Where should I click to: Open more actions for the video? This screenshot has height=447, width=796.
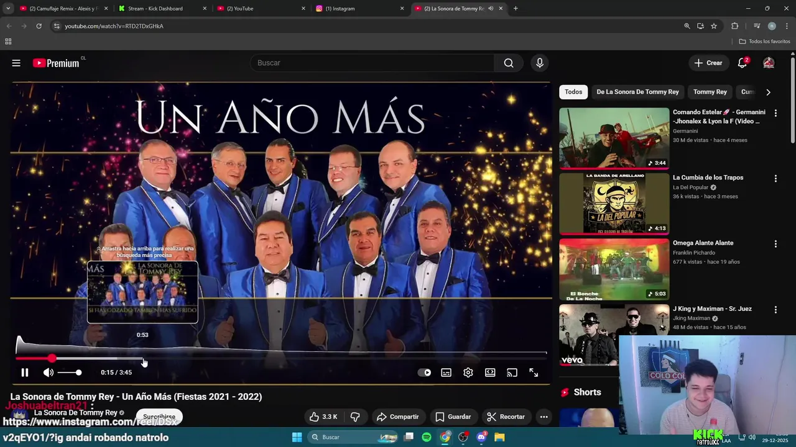(544, 417)
